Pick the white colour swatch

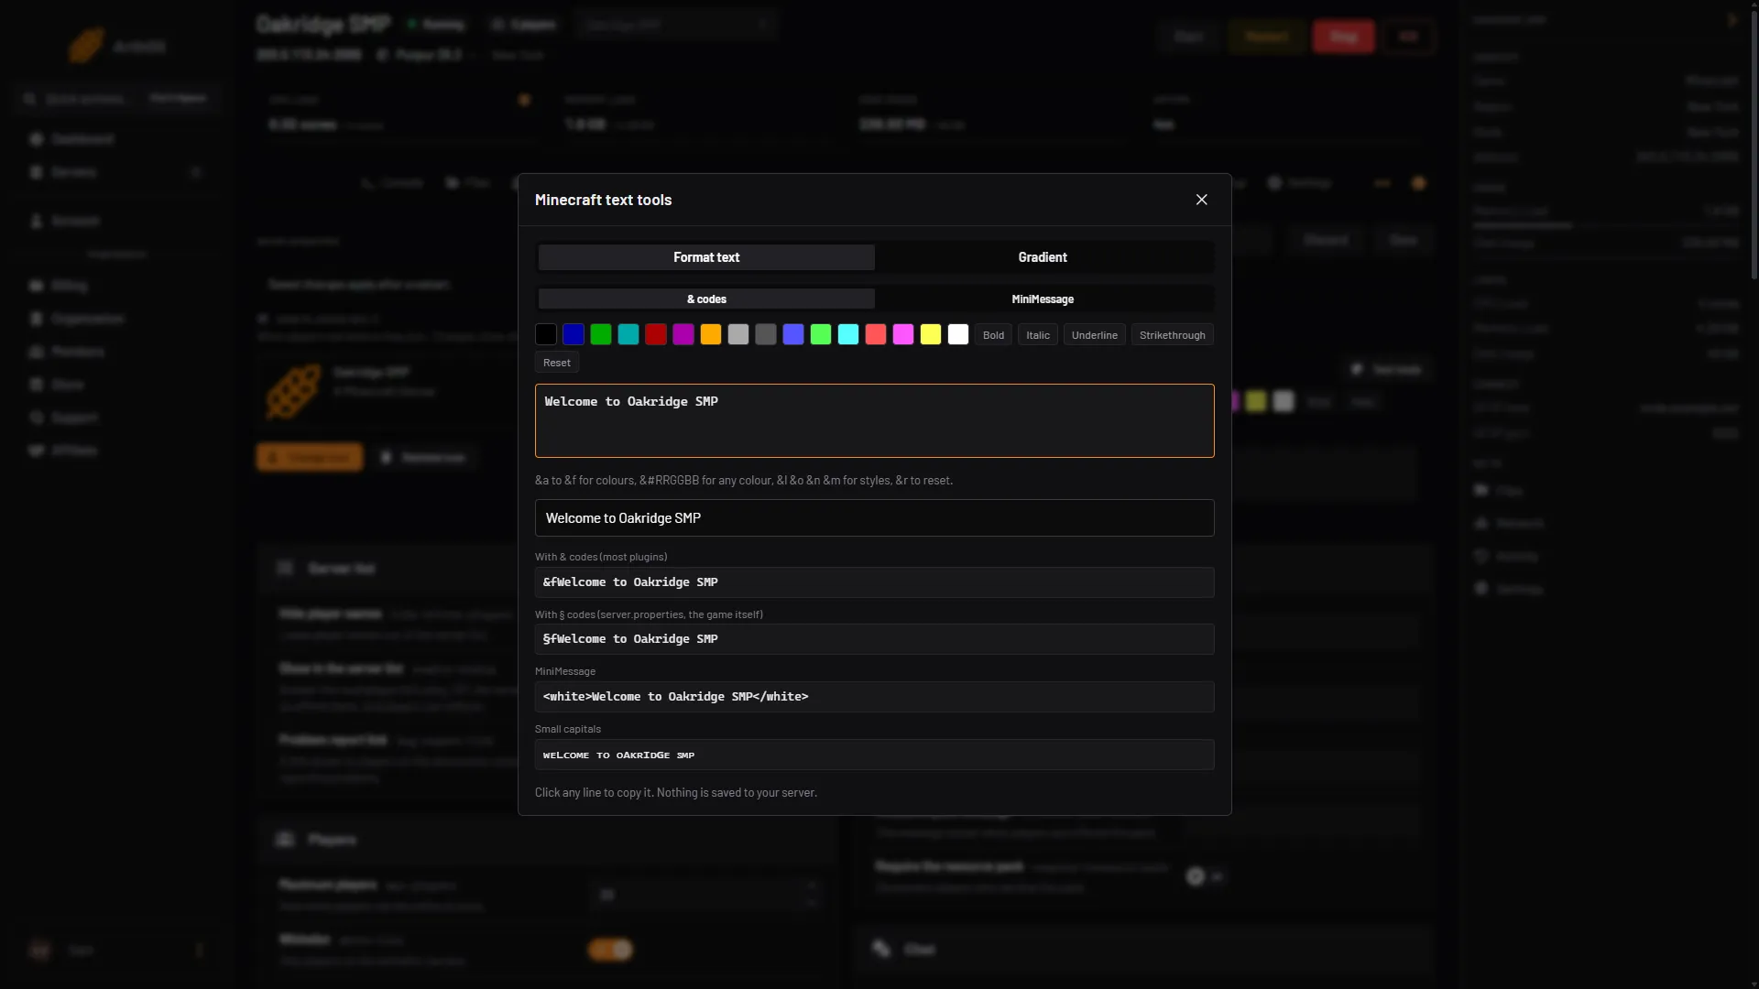[958, 335]
